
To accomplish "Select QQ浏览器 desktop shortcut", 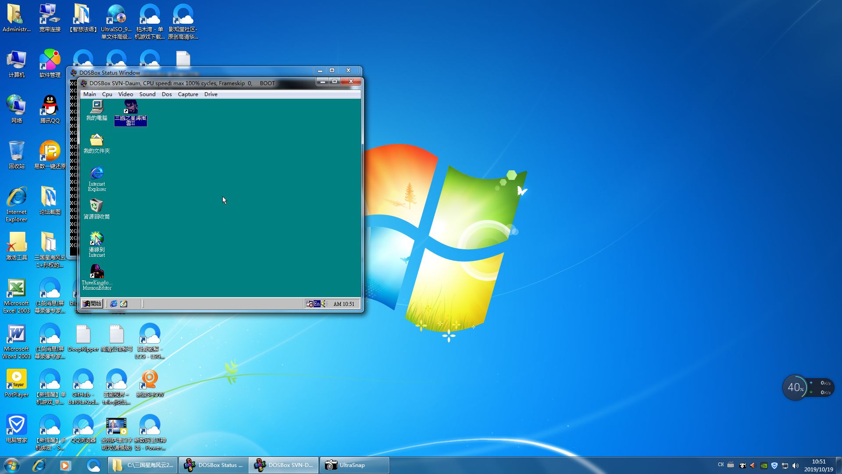I will [83, 429].
